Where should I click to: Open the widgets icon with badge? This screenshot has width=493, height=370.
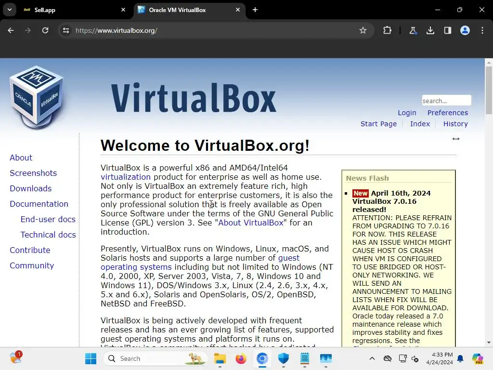[x=15, y=358]
